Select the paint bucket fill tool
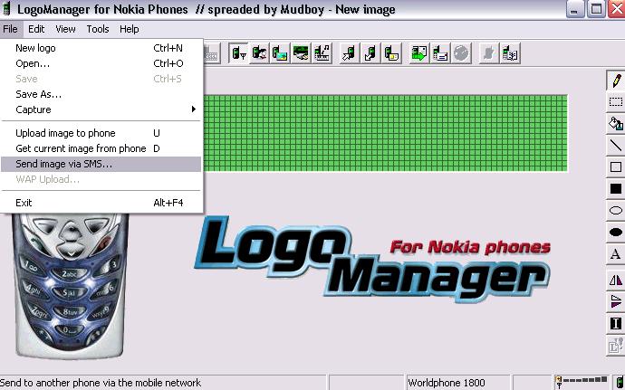Screen dimensions: 625x390 click(x=616, y=123)
